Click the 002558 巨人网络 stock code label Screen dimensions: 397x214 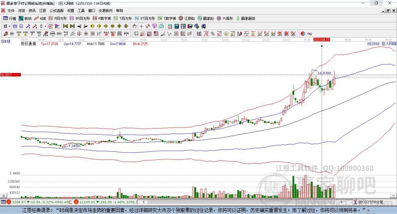tap(382, 44)
